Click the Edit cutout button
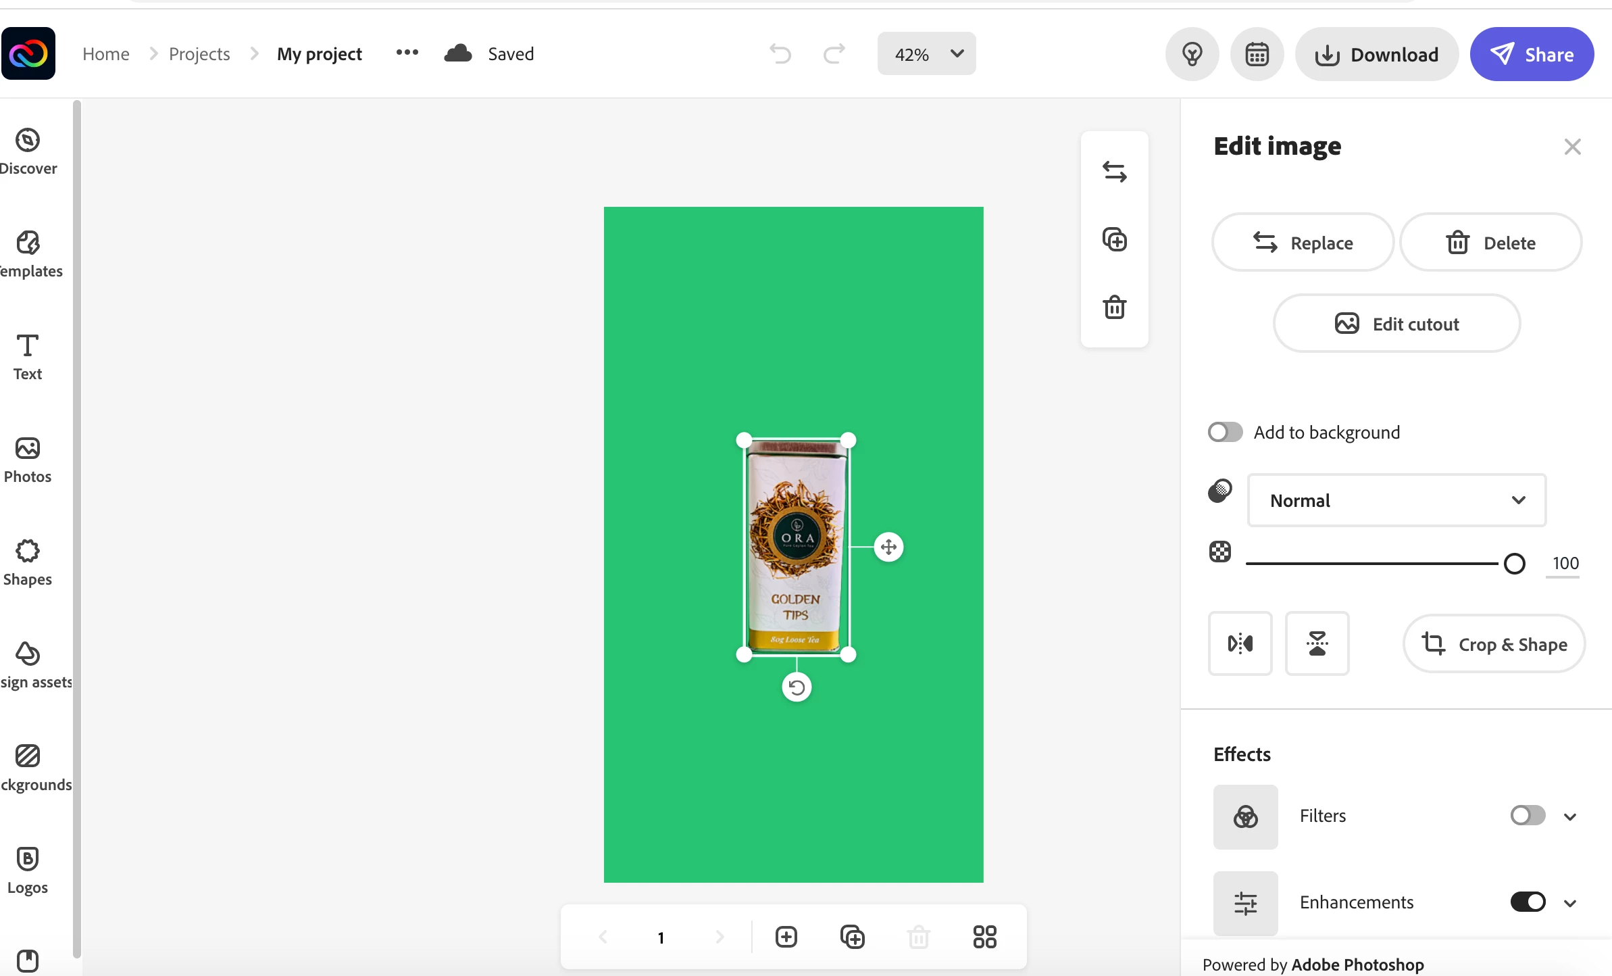This screenshot has height=976, width=1612. 1396,324
